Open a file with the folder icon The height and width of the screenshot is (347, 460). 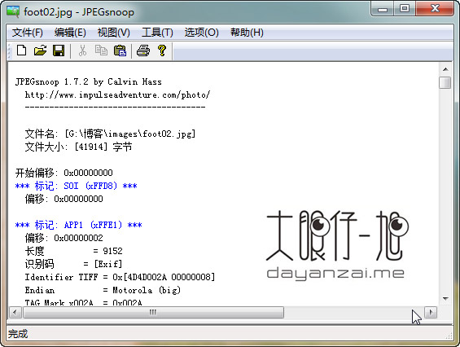[x=40, y=51]
